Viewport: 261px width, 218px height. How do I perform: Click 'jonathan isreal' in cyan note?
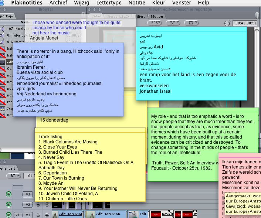[156, 91]
